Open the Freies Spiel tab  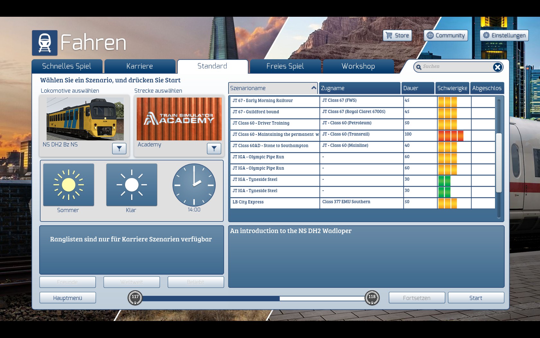point(285,66)
